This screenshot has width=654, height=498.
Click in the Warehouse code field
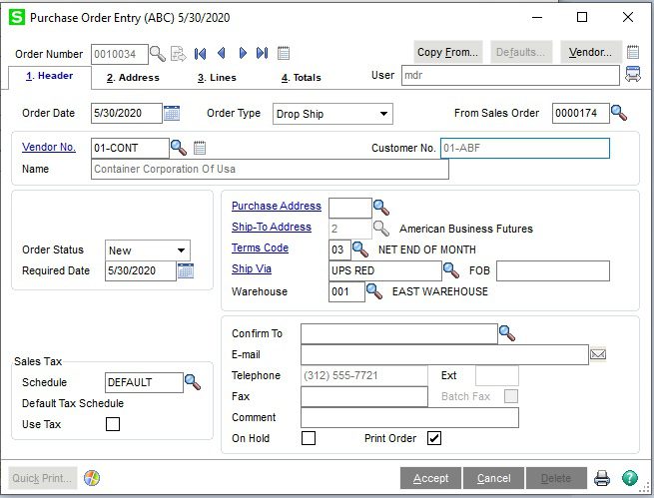tap(346, 291)
